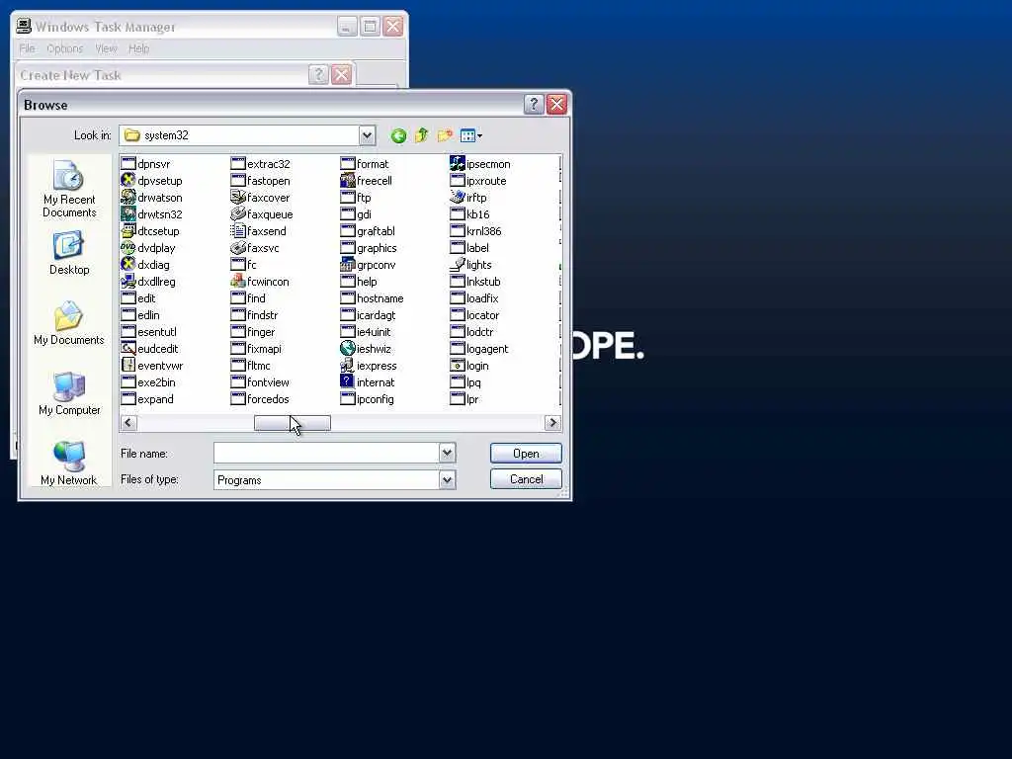The height and width of the screenshot is (759, 1012).
Task: Click the horizontal scrollbar thumb
Action: (x=293, y=423)
